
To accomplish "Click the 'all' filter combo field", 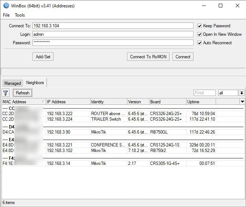I will (x=228, y=93).
